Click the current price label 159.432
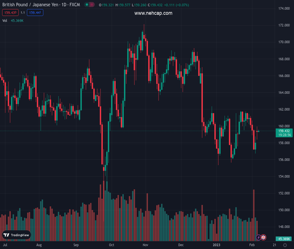The image size is (294, 249). click(284, 131)
